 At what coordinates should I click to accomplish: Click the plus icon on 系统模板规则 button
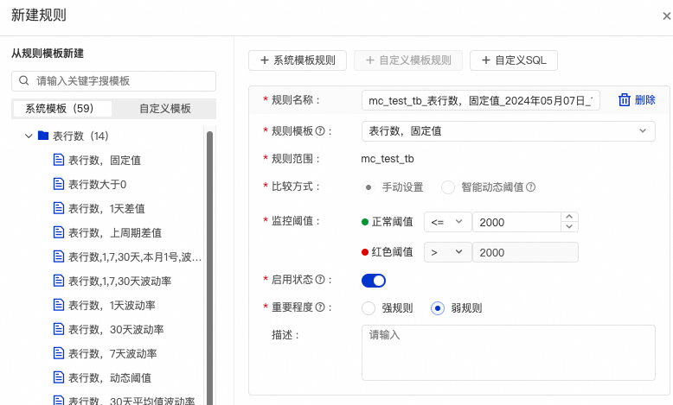tap(265, 60)
